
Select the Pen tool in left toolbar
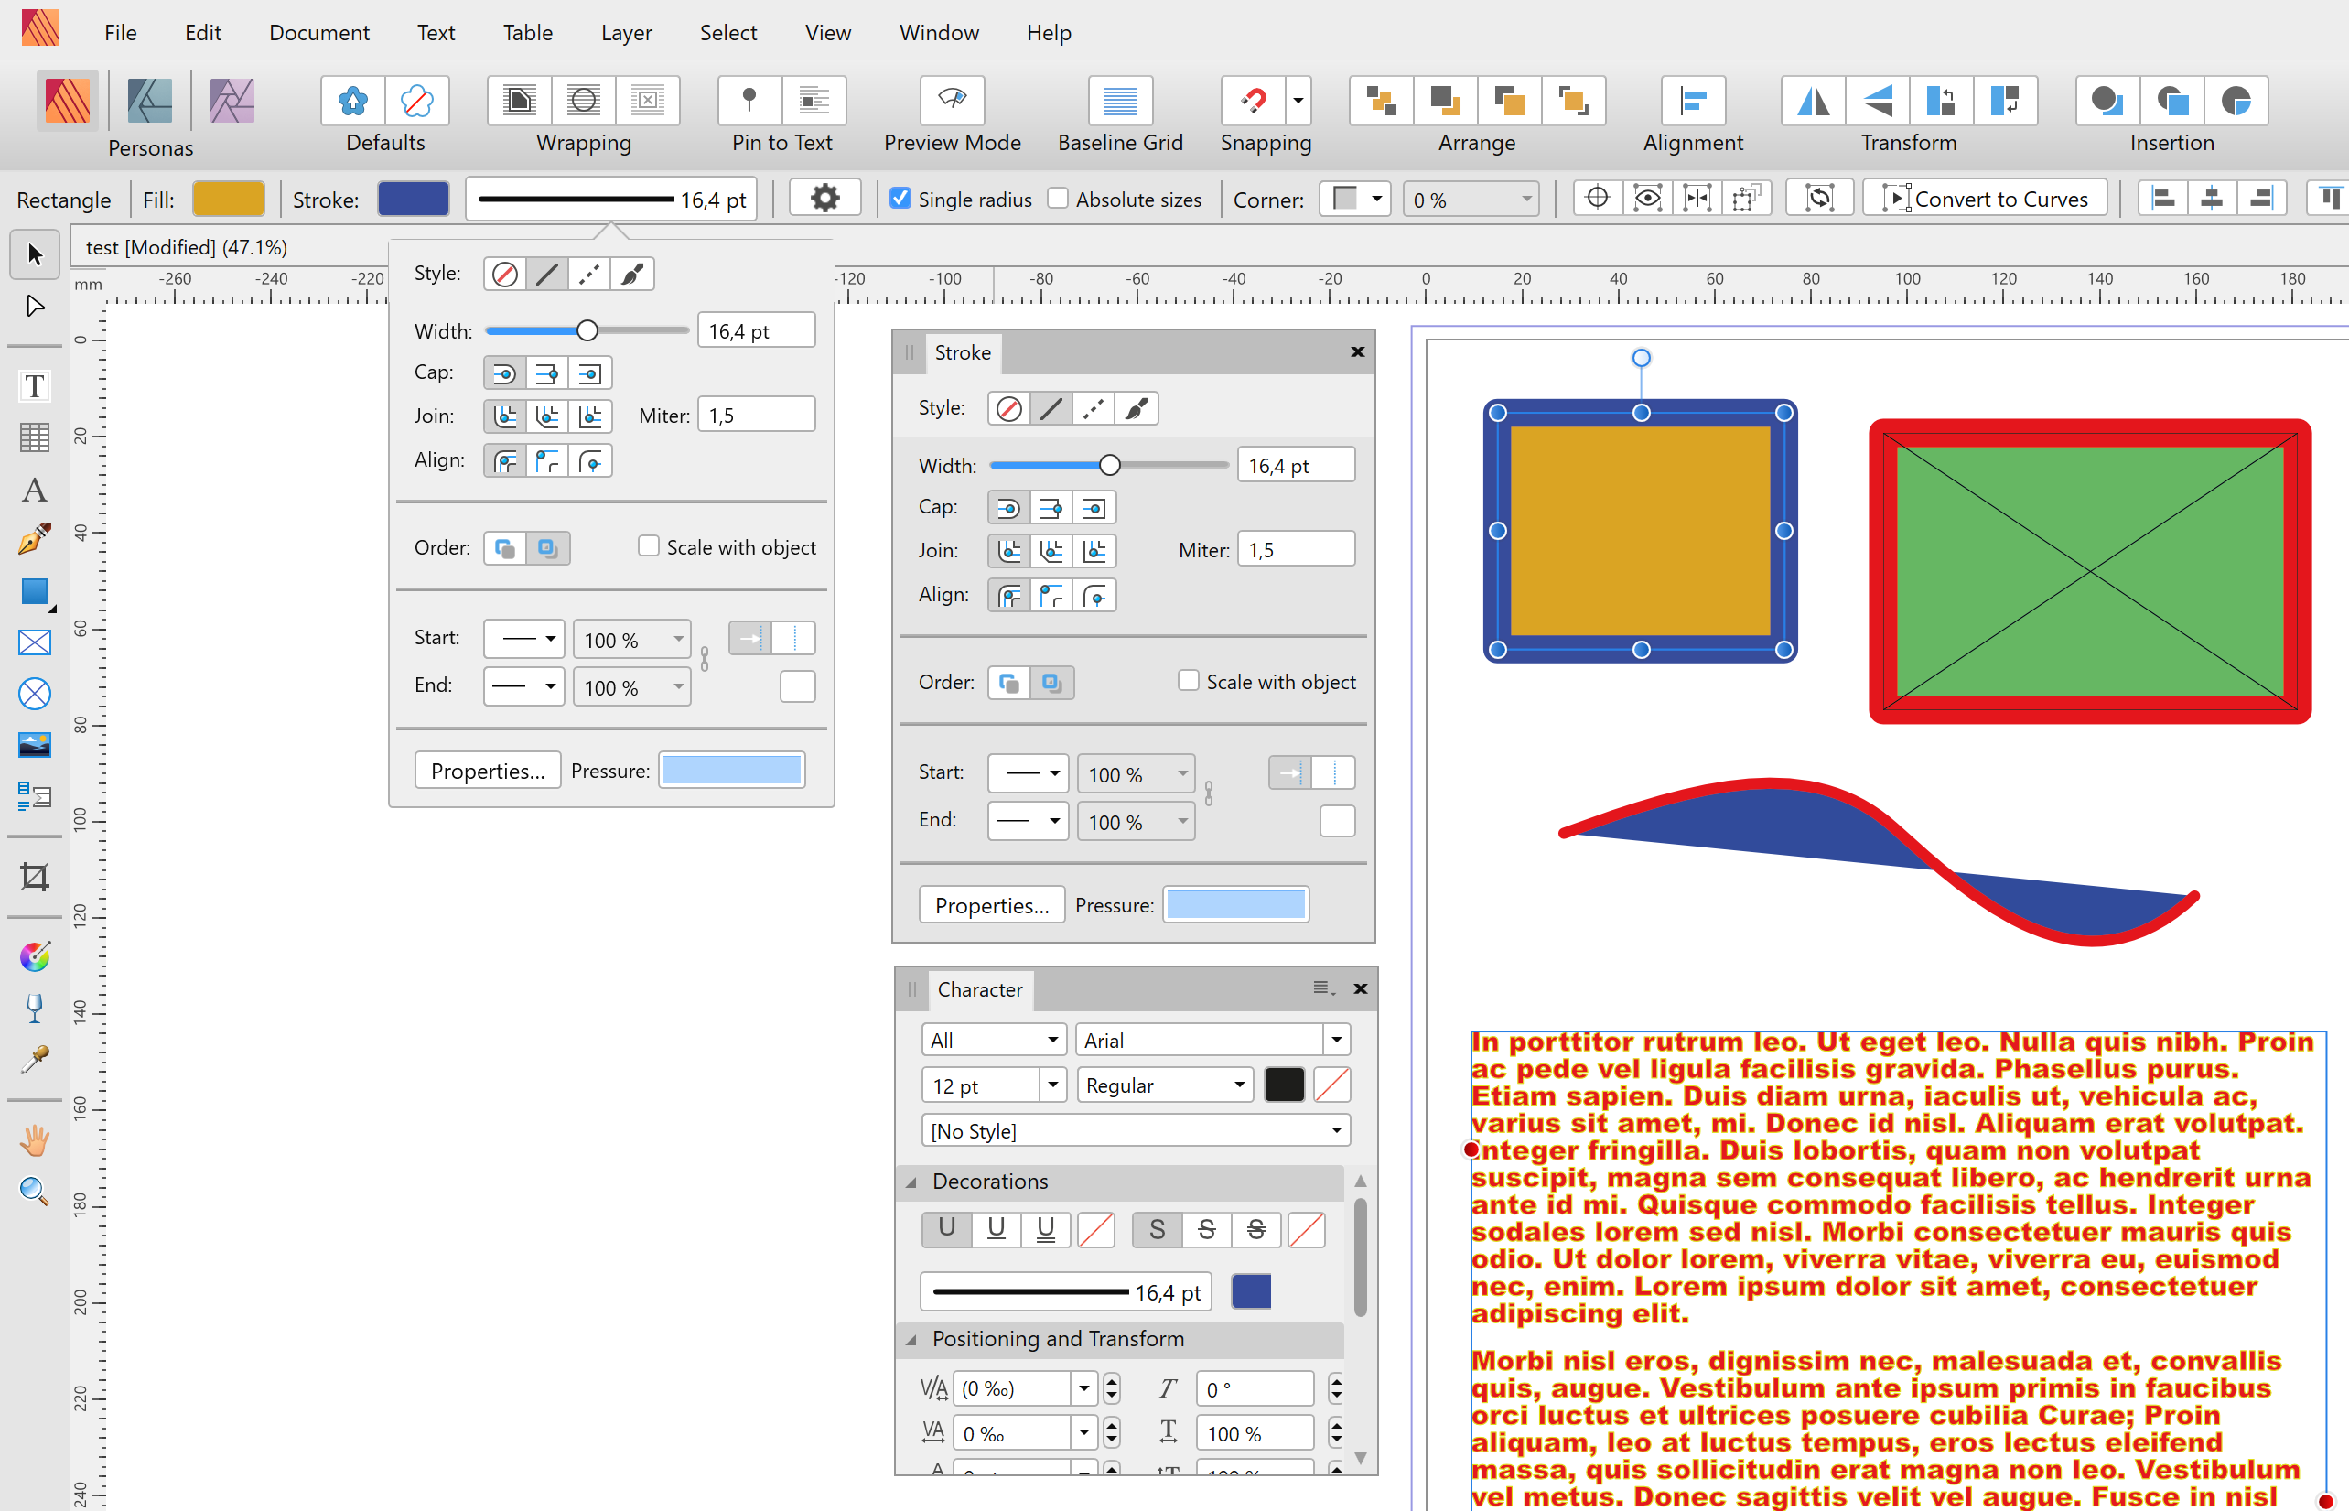35,539
